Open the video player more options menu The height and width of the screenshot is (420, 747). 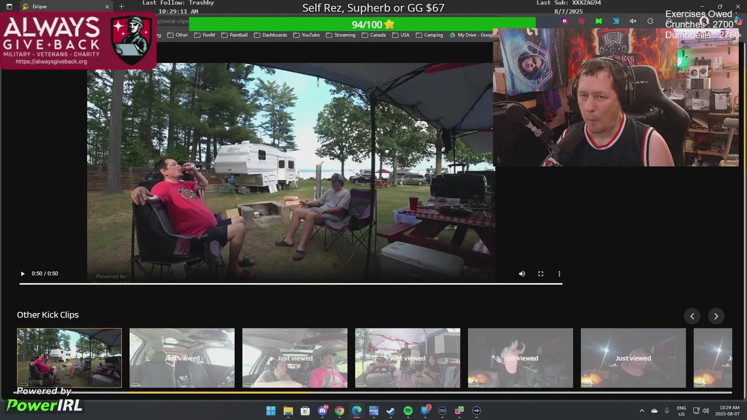559,274
